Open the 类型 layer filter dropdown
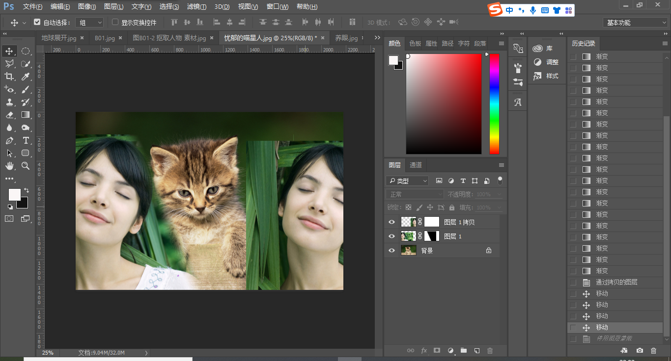This screenshot has height=361, width=671. [x=407, y=180]
